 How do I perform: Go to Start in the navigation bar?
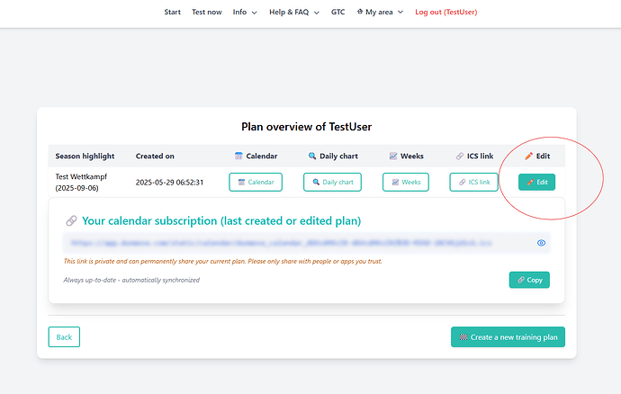pos(173,13)
